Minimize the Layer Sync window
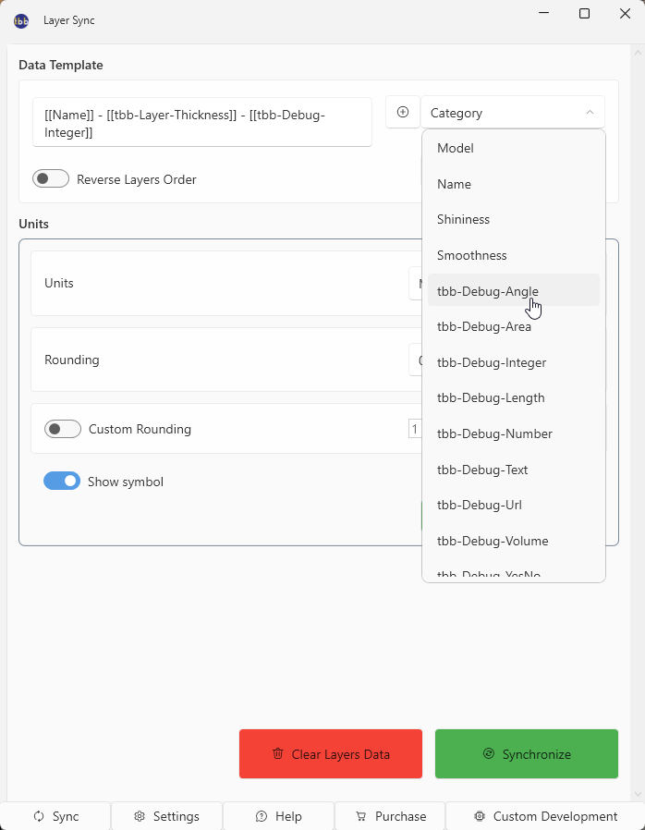The width and height of the screenshot is (645, 830). click(543, 13)
